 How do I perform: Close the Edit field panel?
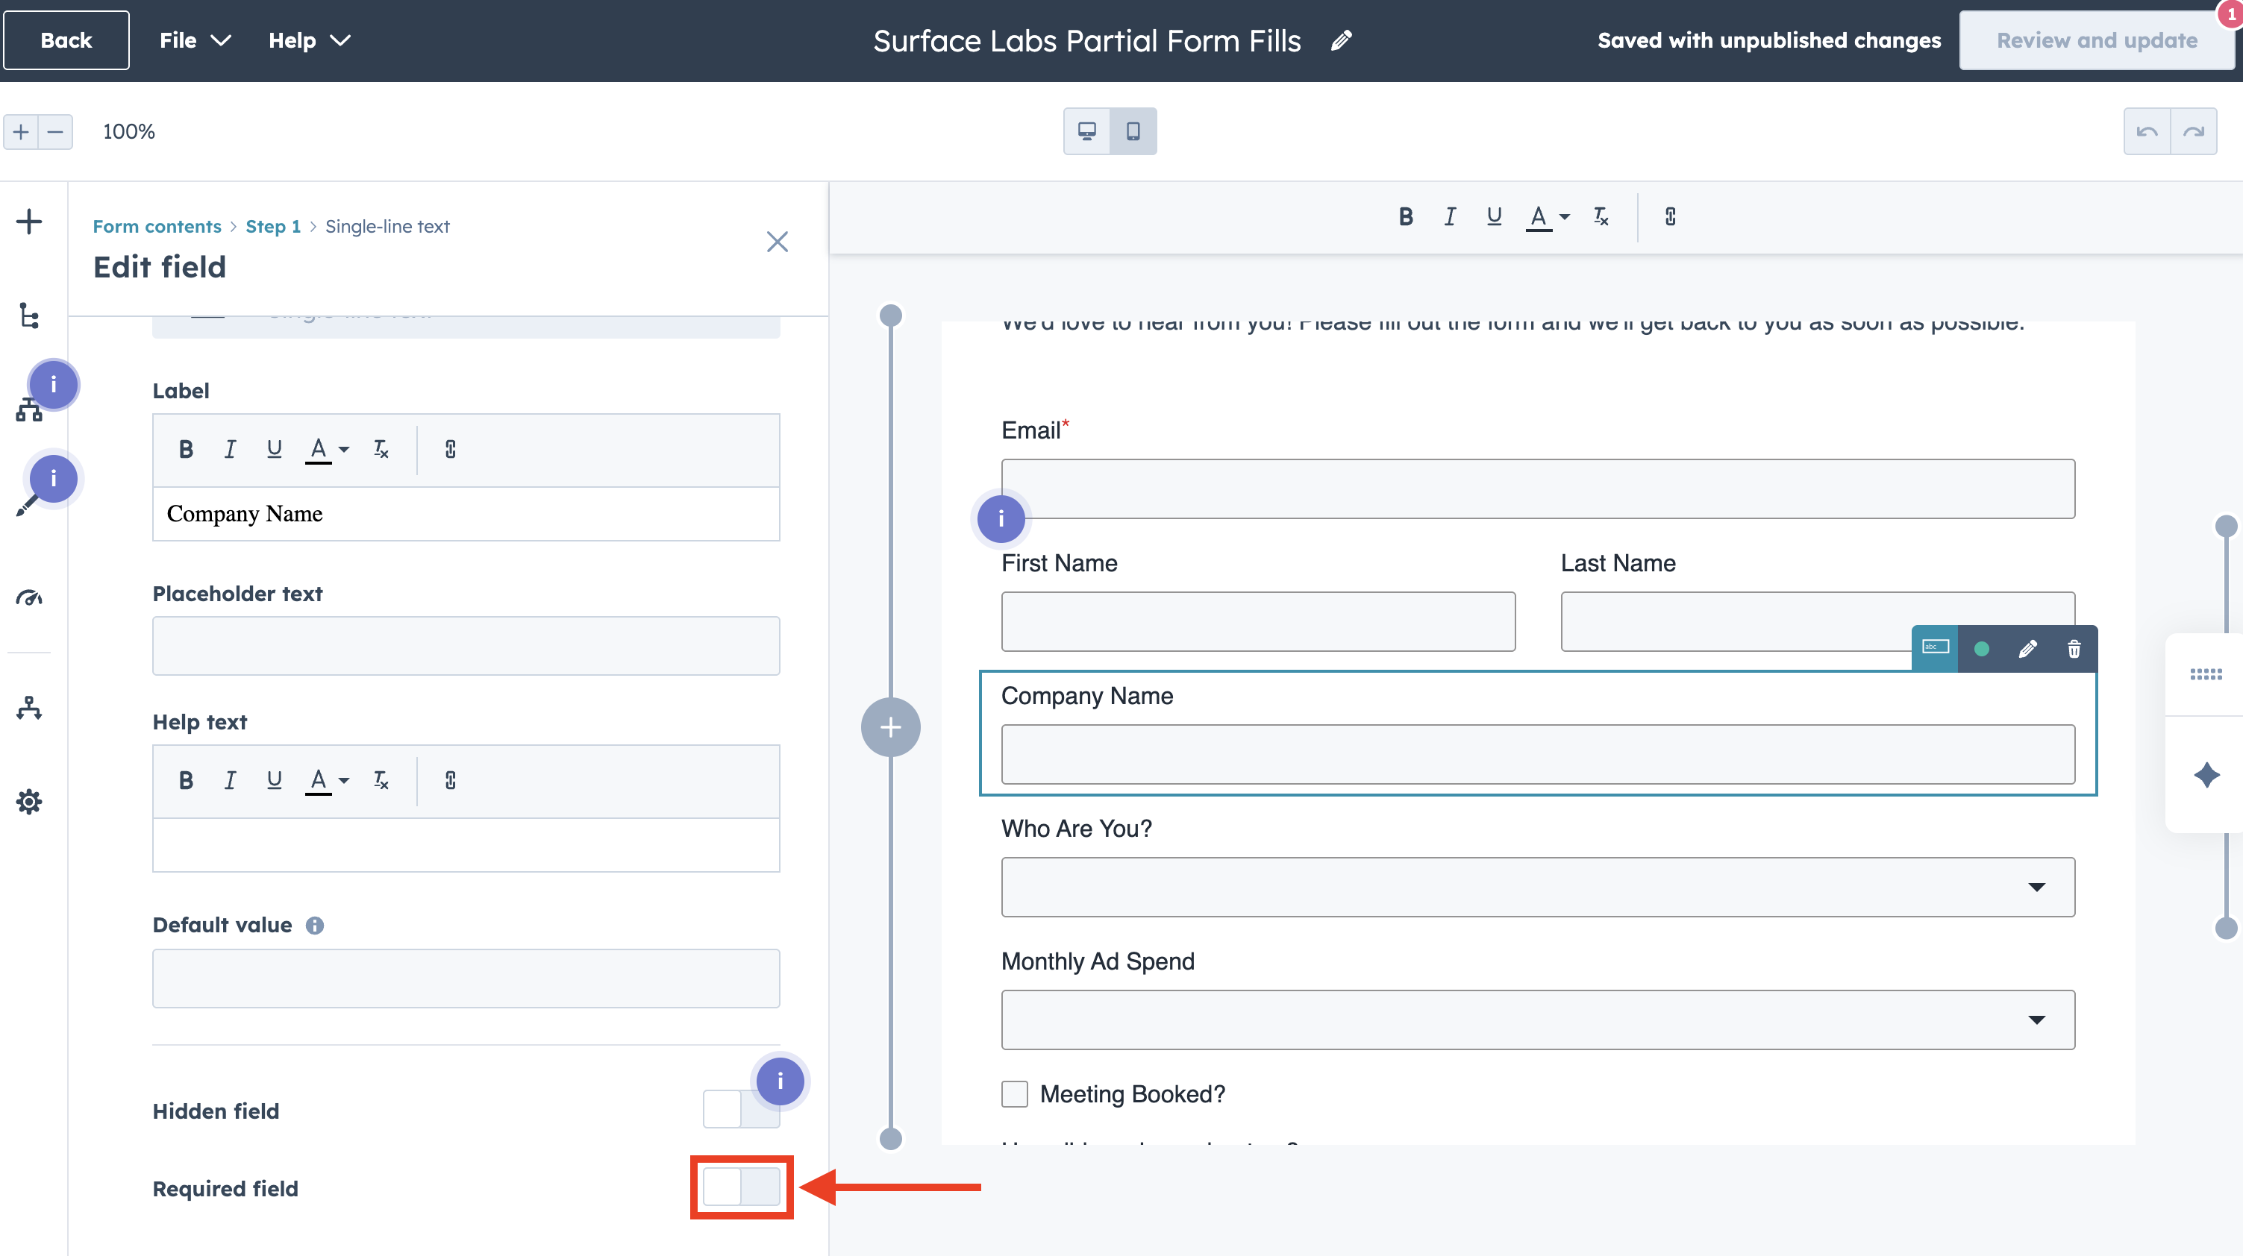tap(777, 241)
